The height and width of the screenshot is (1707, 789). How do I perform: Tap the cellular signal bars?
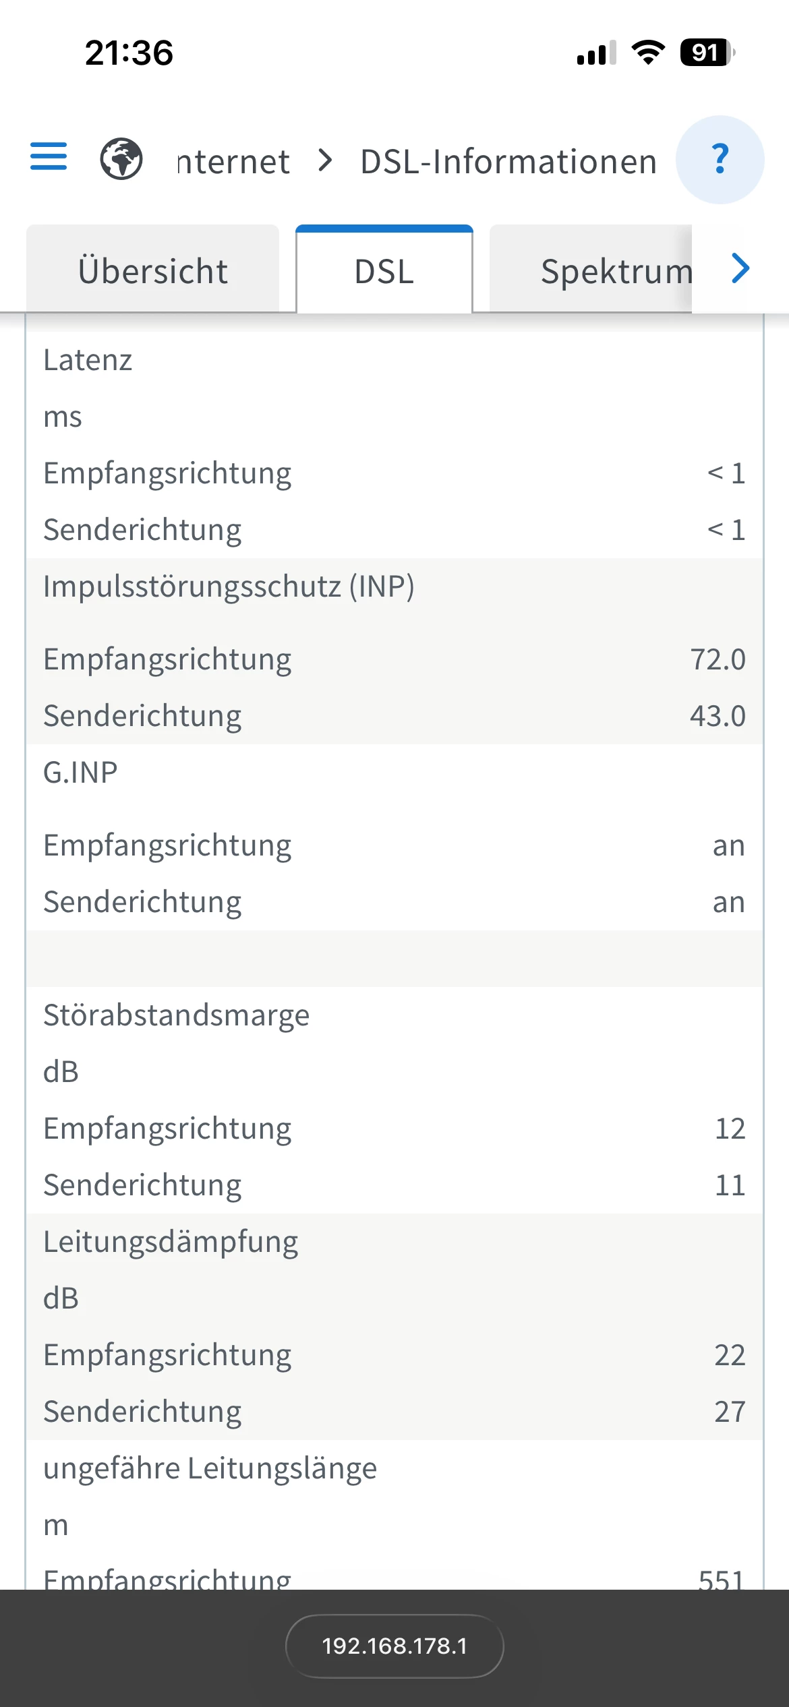596,53
